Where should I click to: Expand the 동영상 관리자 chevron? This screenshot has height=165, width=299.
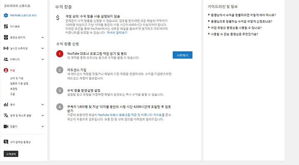point(42,37)
